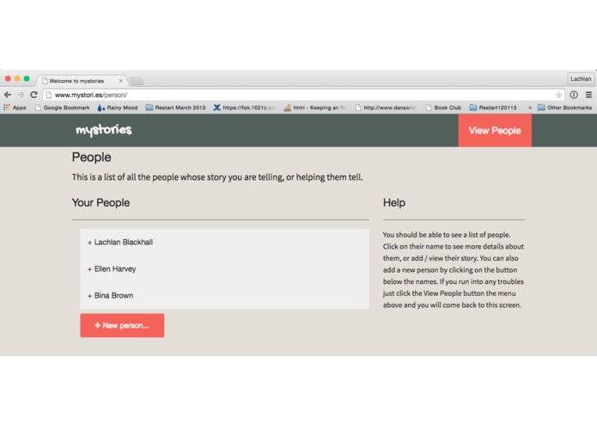Open the fok.1021c bookmark
The height and width of the screenshot is (425, 597).
(x=244, y=108)
